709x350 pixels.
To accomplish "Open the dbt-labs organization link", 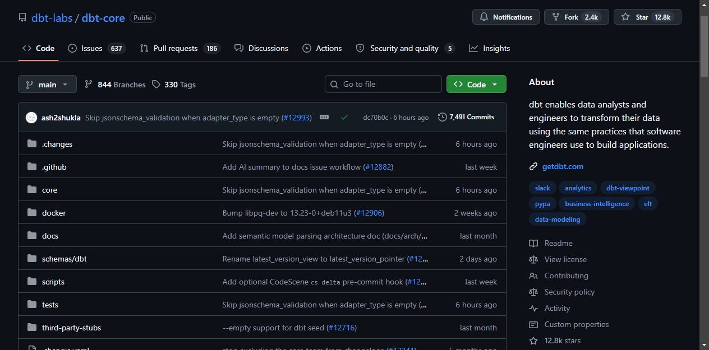I will (52, 18).
